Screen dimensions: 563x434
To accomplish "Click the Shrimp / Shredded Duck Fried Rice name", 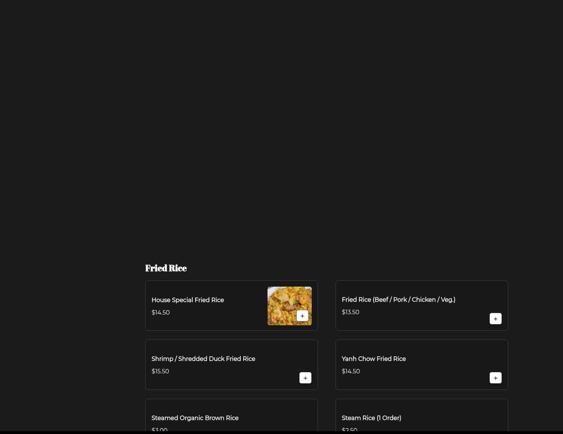I will pyautogui.click(x=203, y=359).
